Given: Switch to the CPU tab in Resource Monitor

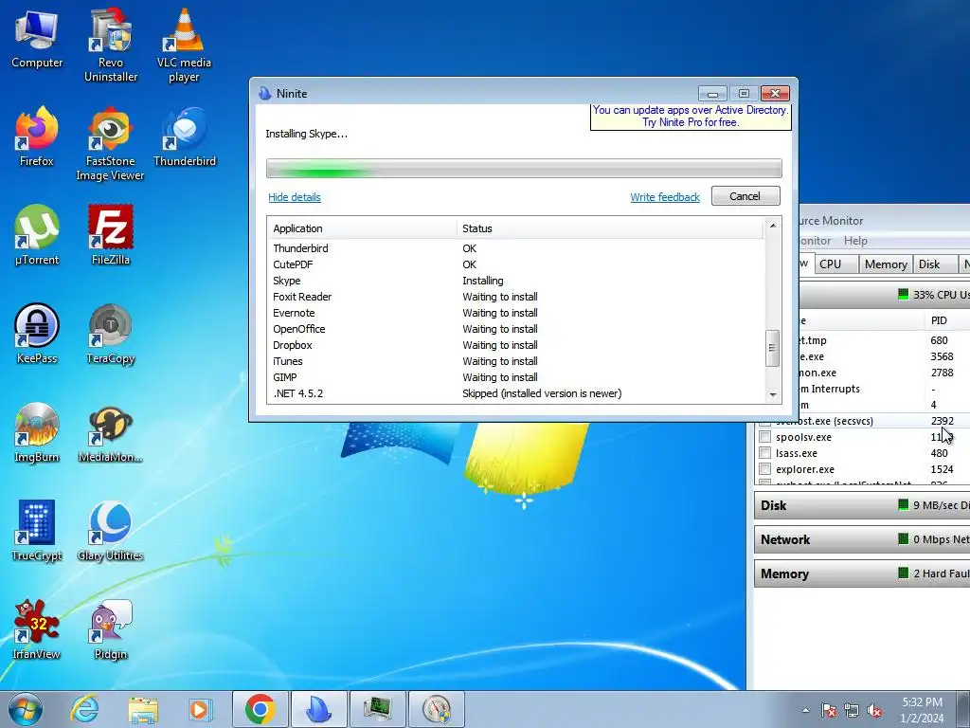Looking at the screenshot, I should (835, 264).
